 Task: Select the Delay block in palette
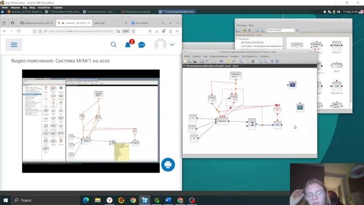(336, 46)
